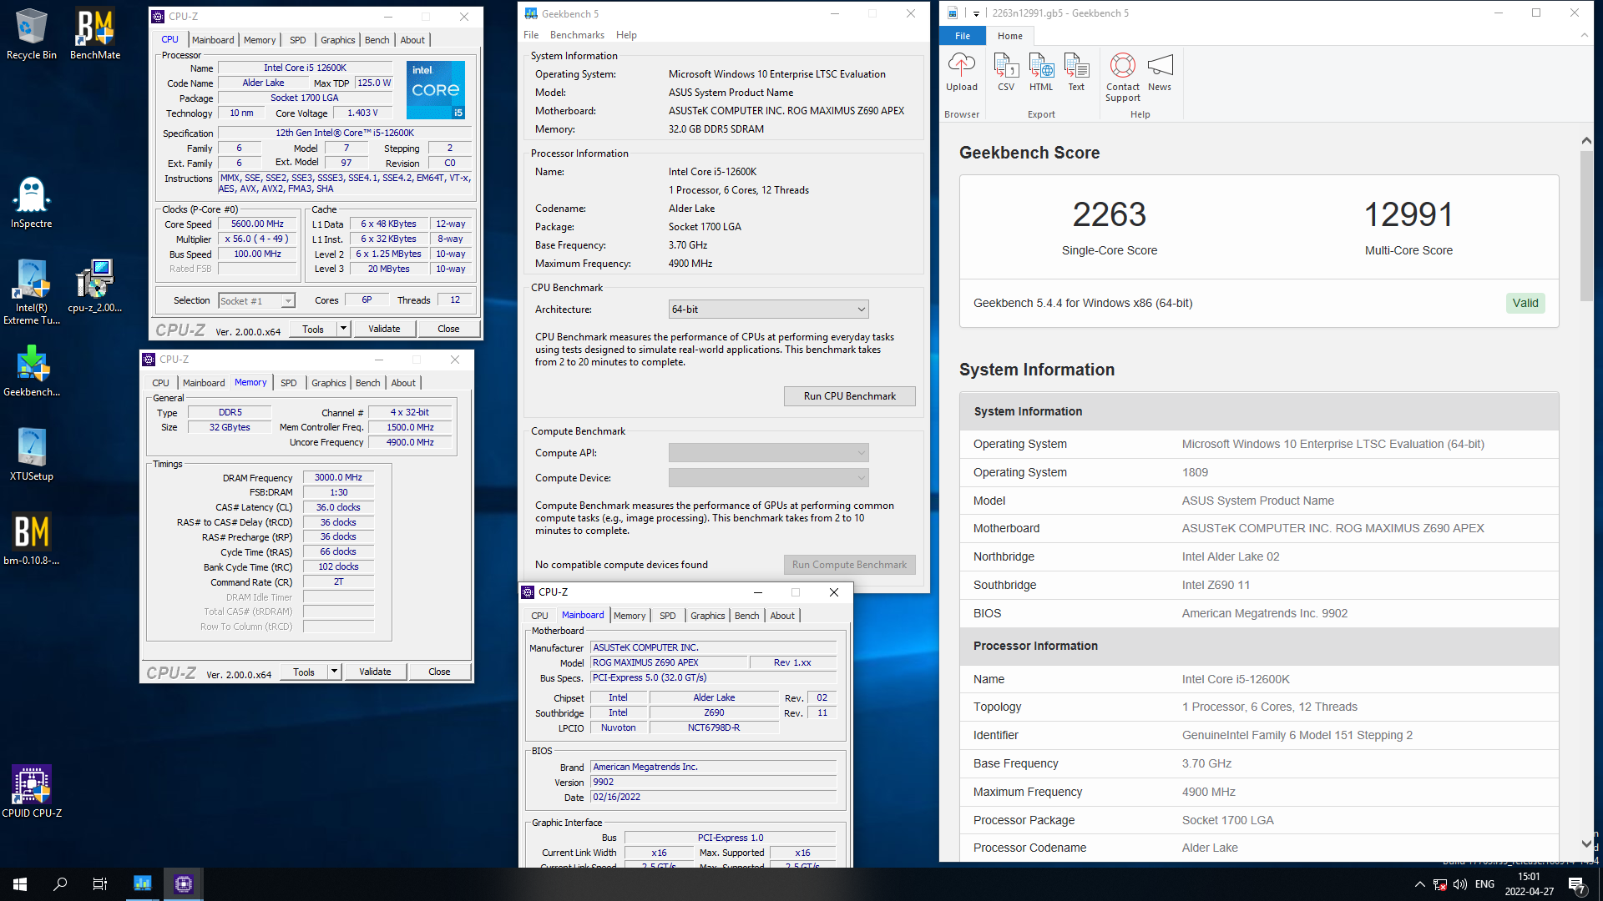Open the Geekbench Help menu
Image resolution: width=1603 pixels, height=901 pixels.
tap(626, 35)
